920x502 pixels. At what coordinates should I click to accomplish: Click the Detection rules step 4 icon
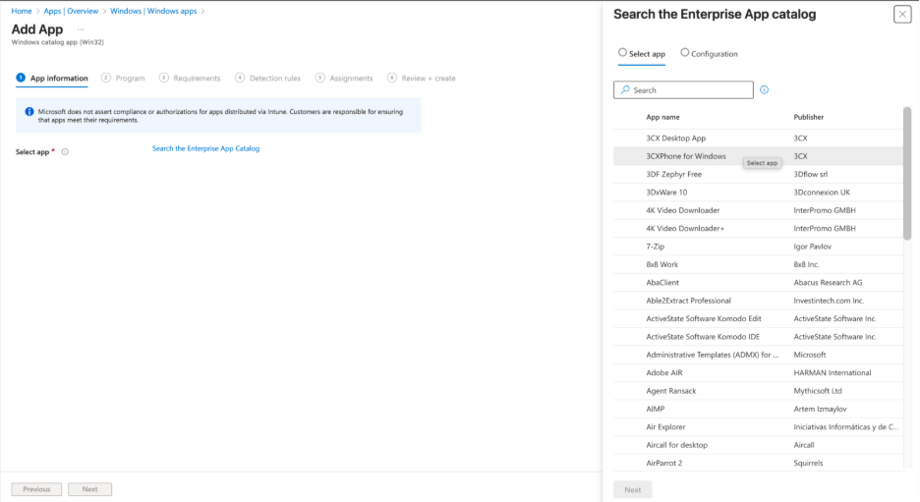tap(240, 78)
